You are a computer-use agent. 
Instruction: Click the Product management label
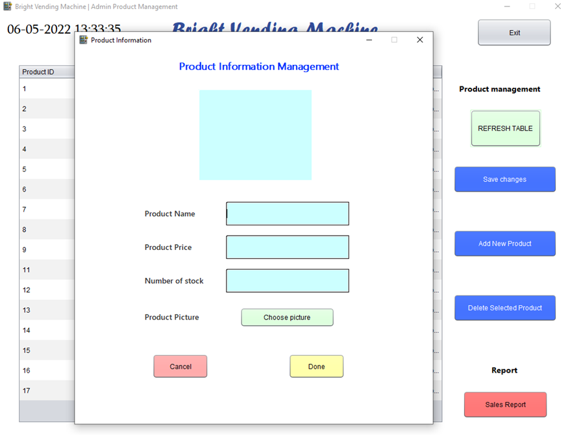[500, 89]
